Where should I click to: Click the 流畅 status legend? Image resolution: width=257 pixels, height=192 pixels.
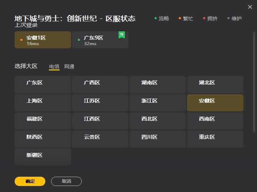[x=162, y=18]
